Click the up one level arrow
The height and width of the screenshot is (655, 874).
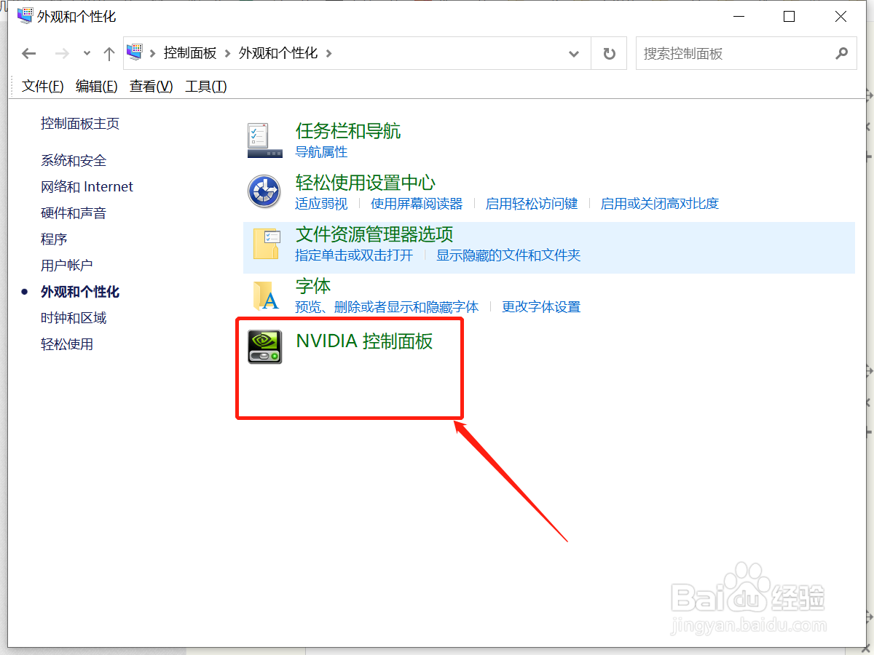[109, 53]
